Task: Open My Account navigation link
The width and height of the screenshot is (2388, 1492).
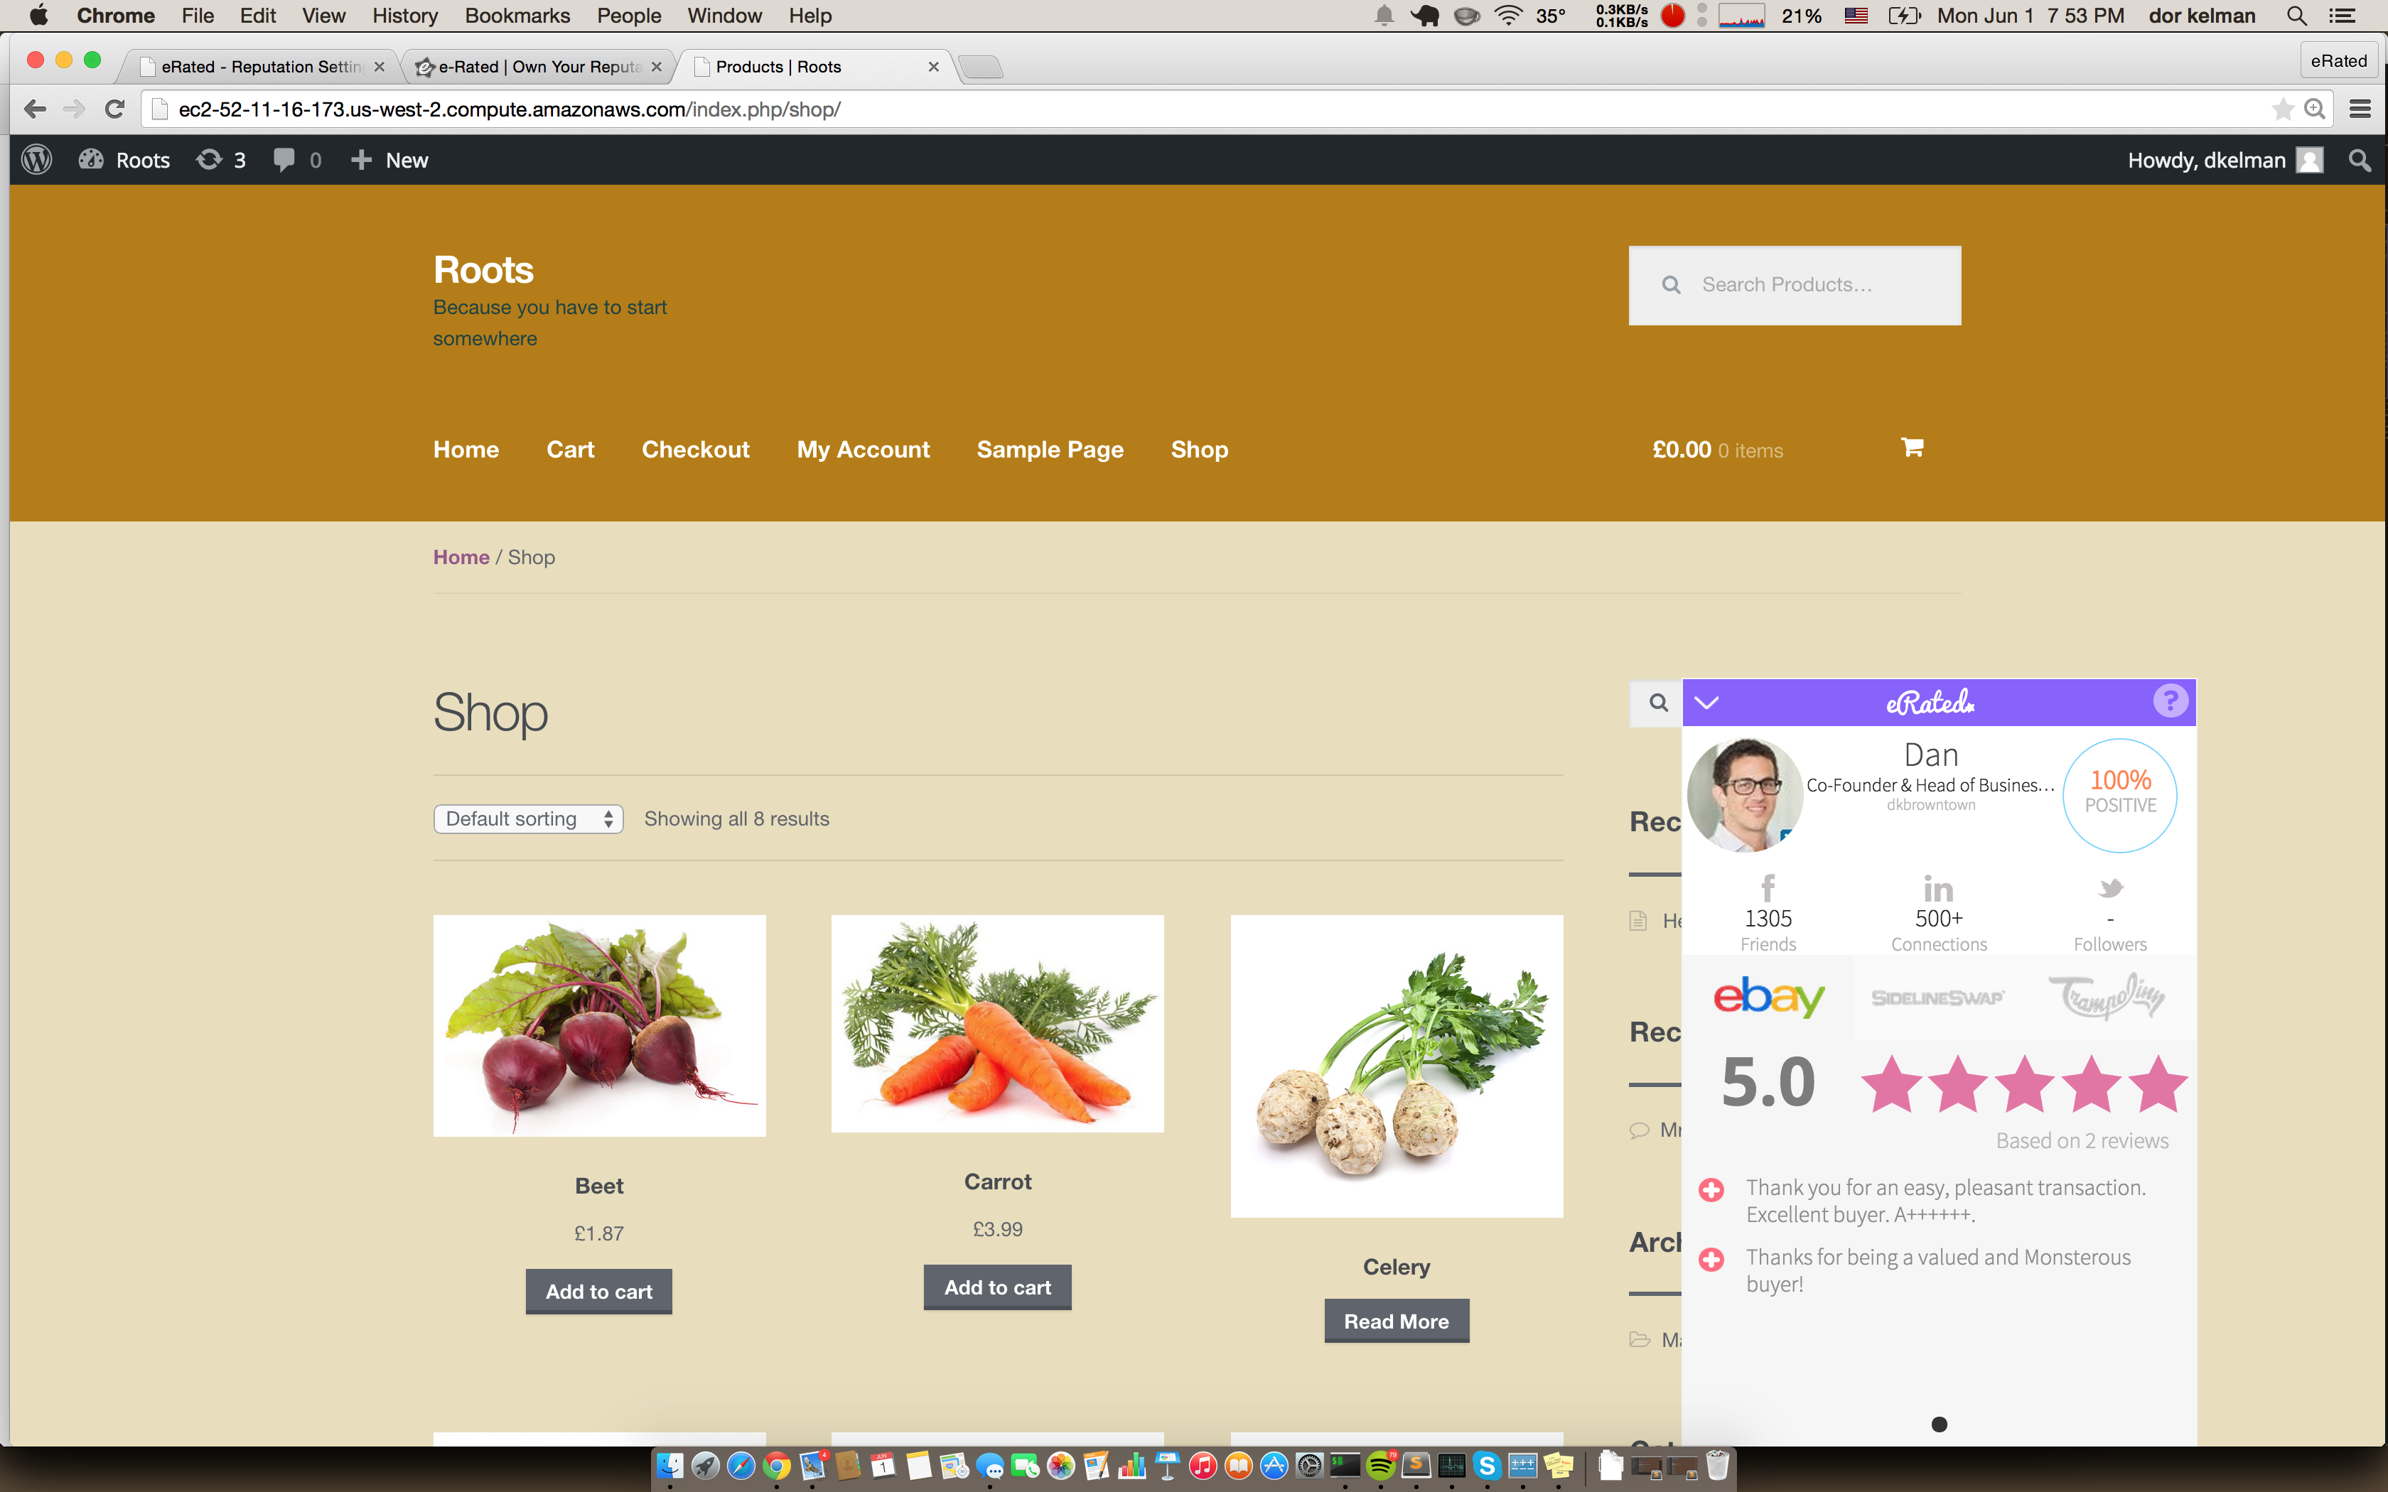Action: tap(864, 449)
